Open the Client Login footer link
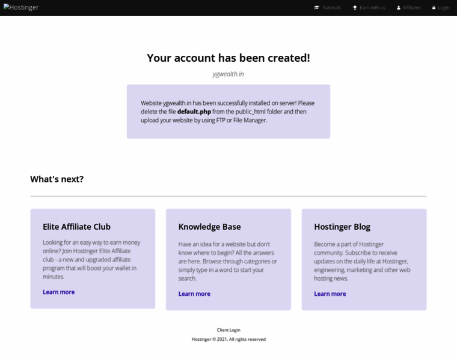The height and width of the screenshot is (360, 457). click(x=228, y=330)
